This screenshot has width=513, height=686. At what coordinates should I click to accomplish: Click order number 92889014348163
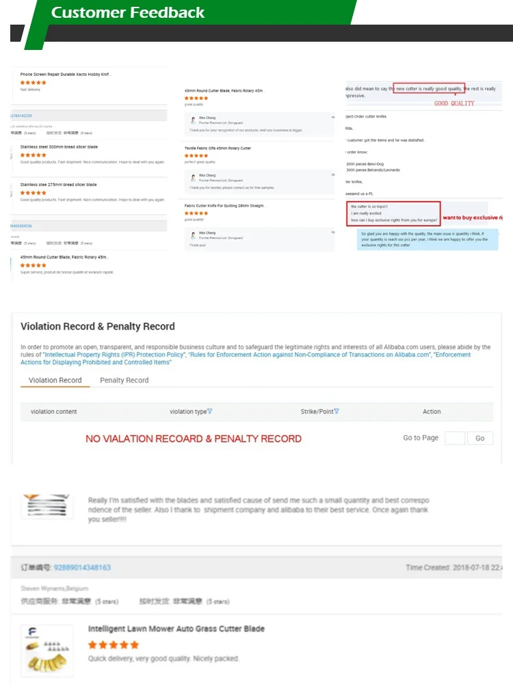(82, 568)
